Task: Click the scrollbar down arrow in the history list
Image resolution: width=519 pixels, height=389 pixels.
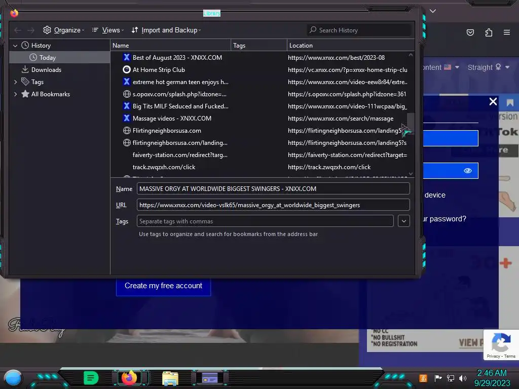Action: 411,174
